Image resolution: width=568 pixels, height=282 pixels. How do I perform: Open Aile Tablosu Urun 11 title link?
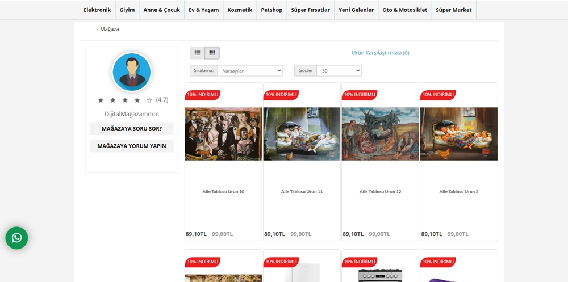302,192
